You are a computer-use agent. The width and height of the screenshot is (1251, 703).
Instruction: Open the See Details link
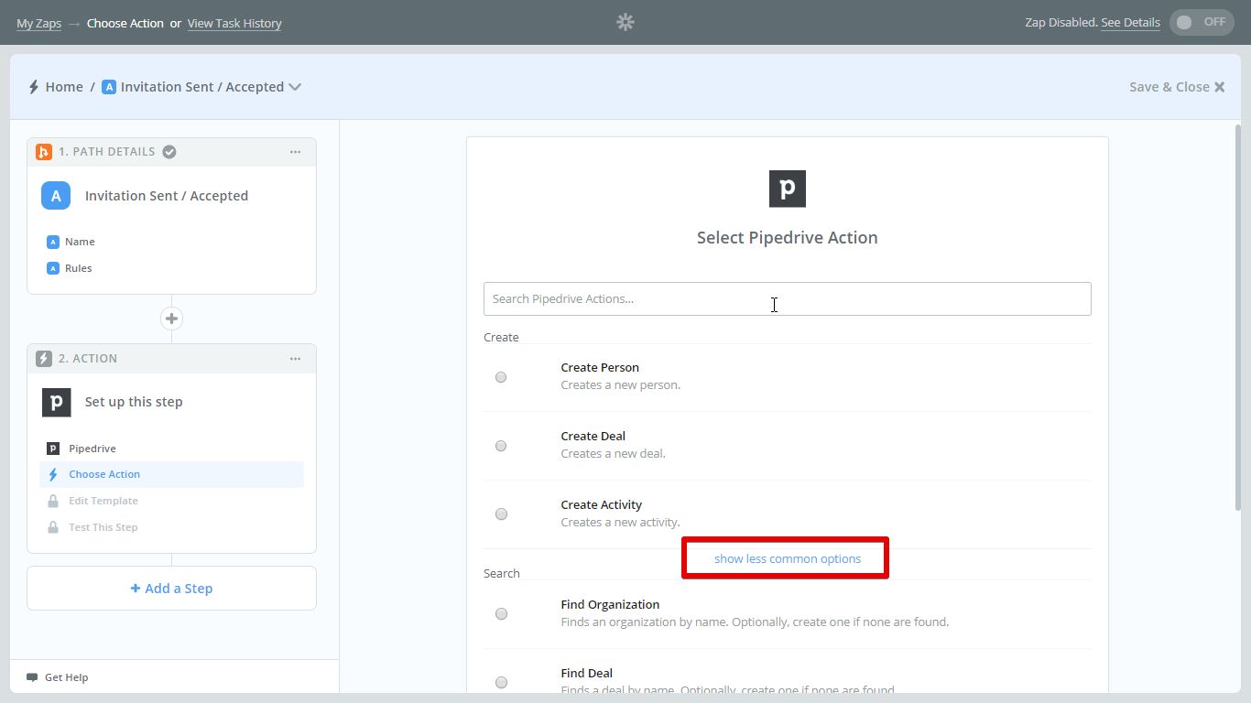coord(1130,23)
